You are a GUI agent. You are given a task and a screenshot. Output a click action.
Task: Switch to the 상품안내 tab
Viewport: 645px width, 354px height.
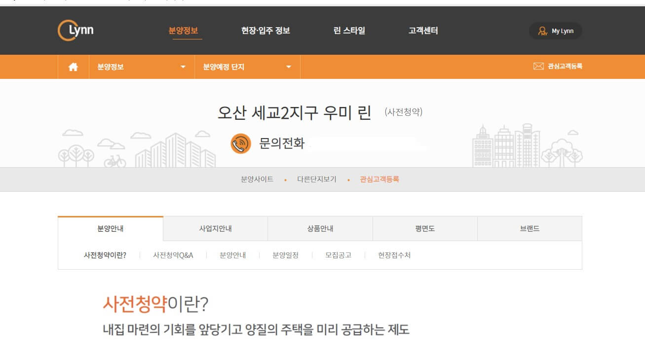tap(320, 228)
